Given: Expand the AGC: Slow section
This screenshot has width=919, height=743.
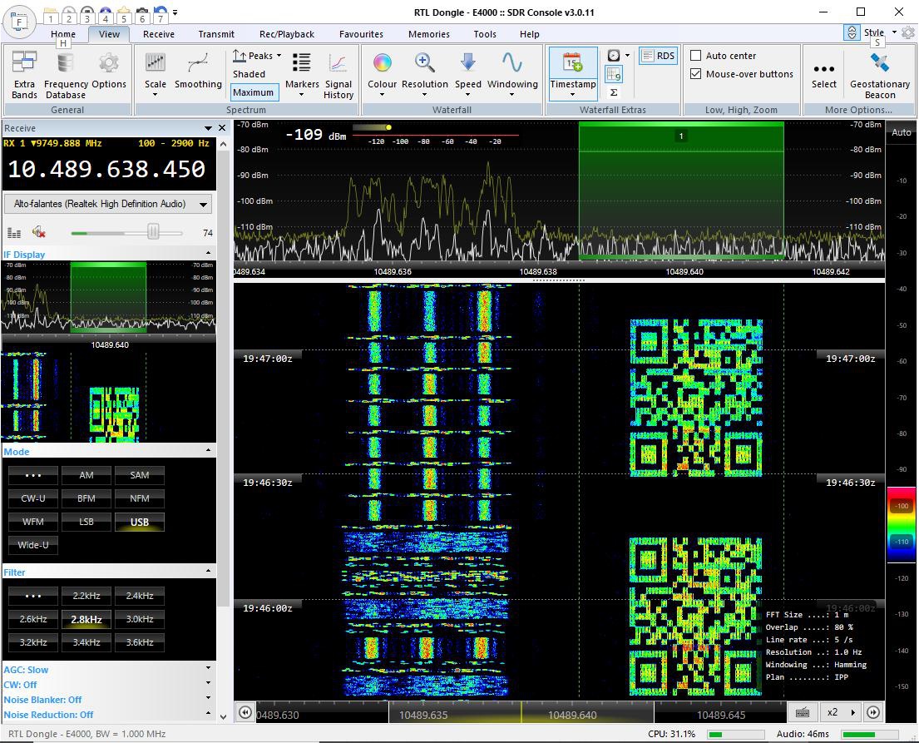Looking at the screenshot, I should [209, 667].
